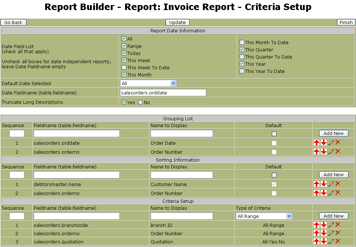Enable the This Week To Date checkbox
Viewport: 356px width, 247px height.
124,67
